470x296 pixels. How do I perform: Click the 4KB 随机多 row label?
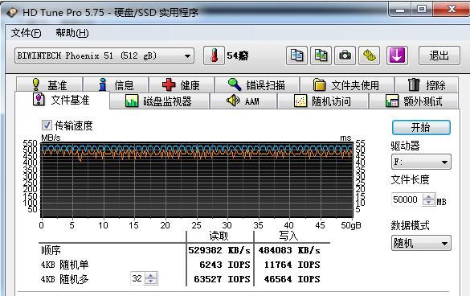[x=65, y=279]
